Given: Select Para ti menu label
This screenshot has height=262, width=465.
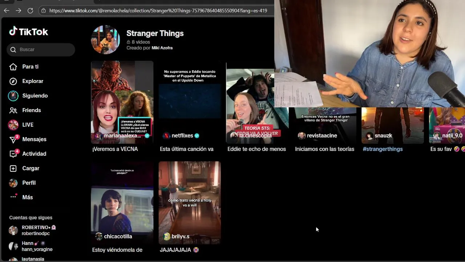Looking at the screenshot, I should [x=30, y=67].
